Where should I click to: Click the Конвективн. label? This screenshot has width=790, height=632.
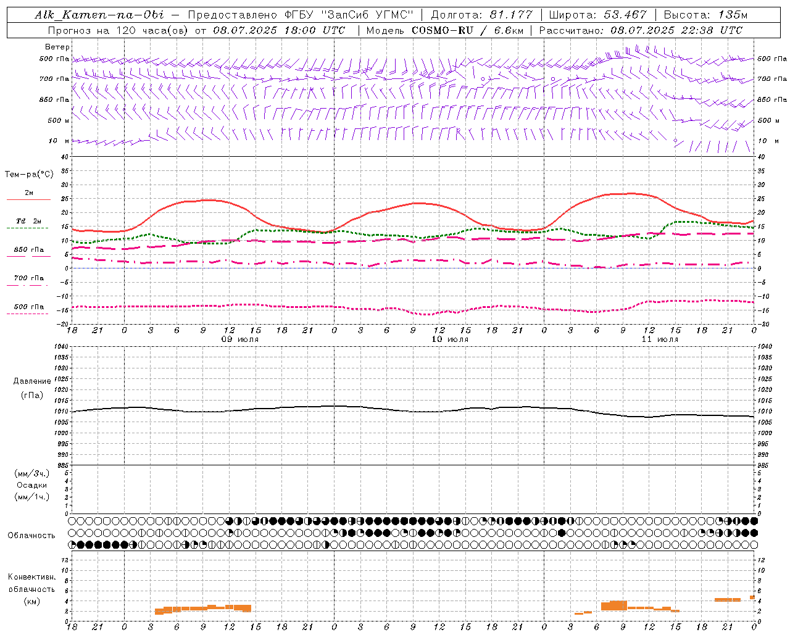click(x=32, y=577)
